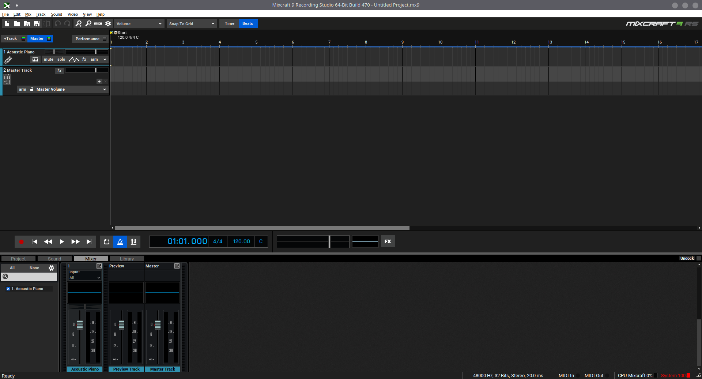The width and height of the screenshot is (702, 379).
Task: Zoom out with the magnifier minus icon
Action: (88, 23)
